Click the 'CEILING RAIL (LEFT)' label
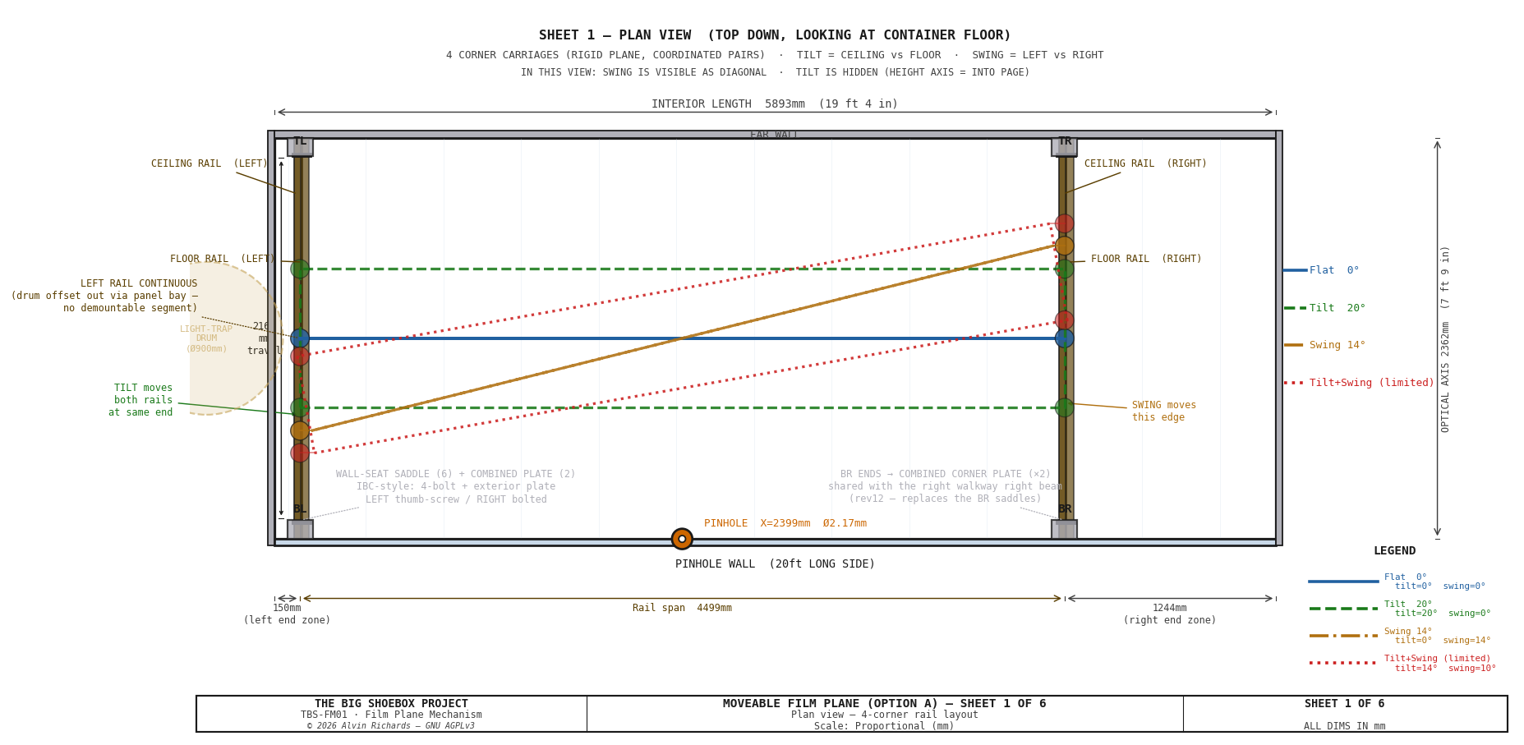Screen dimensions: 1524x745 (x=209, y=164)
